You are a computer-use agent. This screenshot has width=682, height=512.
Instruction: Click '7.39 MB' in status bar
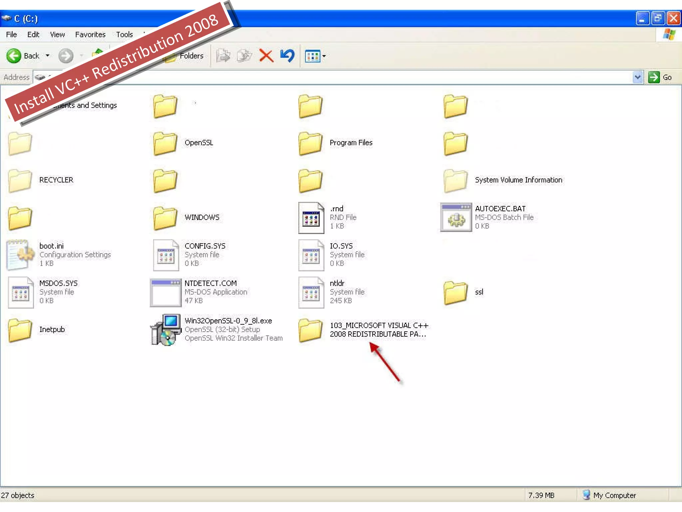(541, 495)
